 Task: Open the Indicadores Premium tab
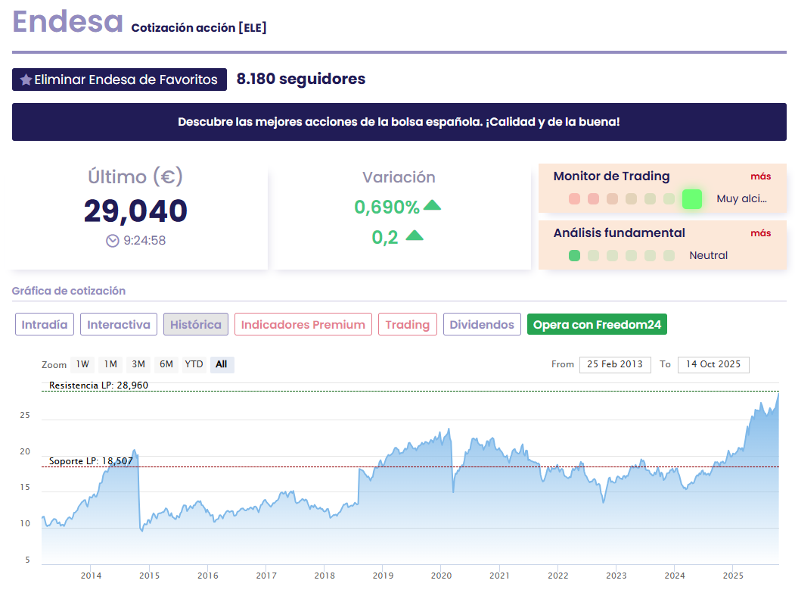tap(303, 325)
